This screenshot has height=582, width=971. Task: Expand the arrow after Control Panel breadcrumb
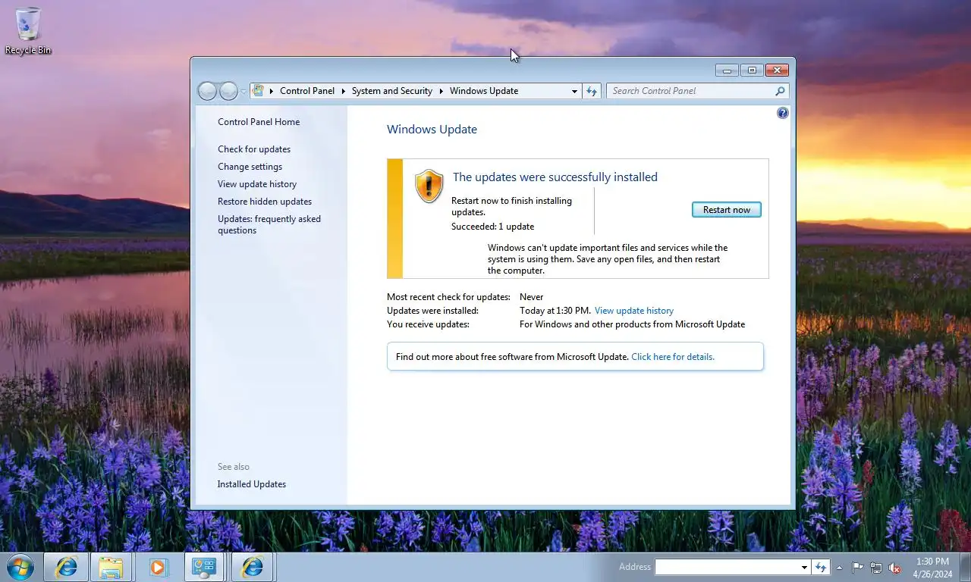click(x=343, y=91)
